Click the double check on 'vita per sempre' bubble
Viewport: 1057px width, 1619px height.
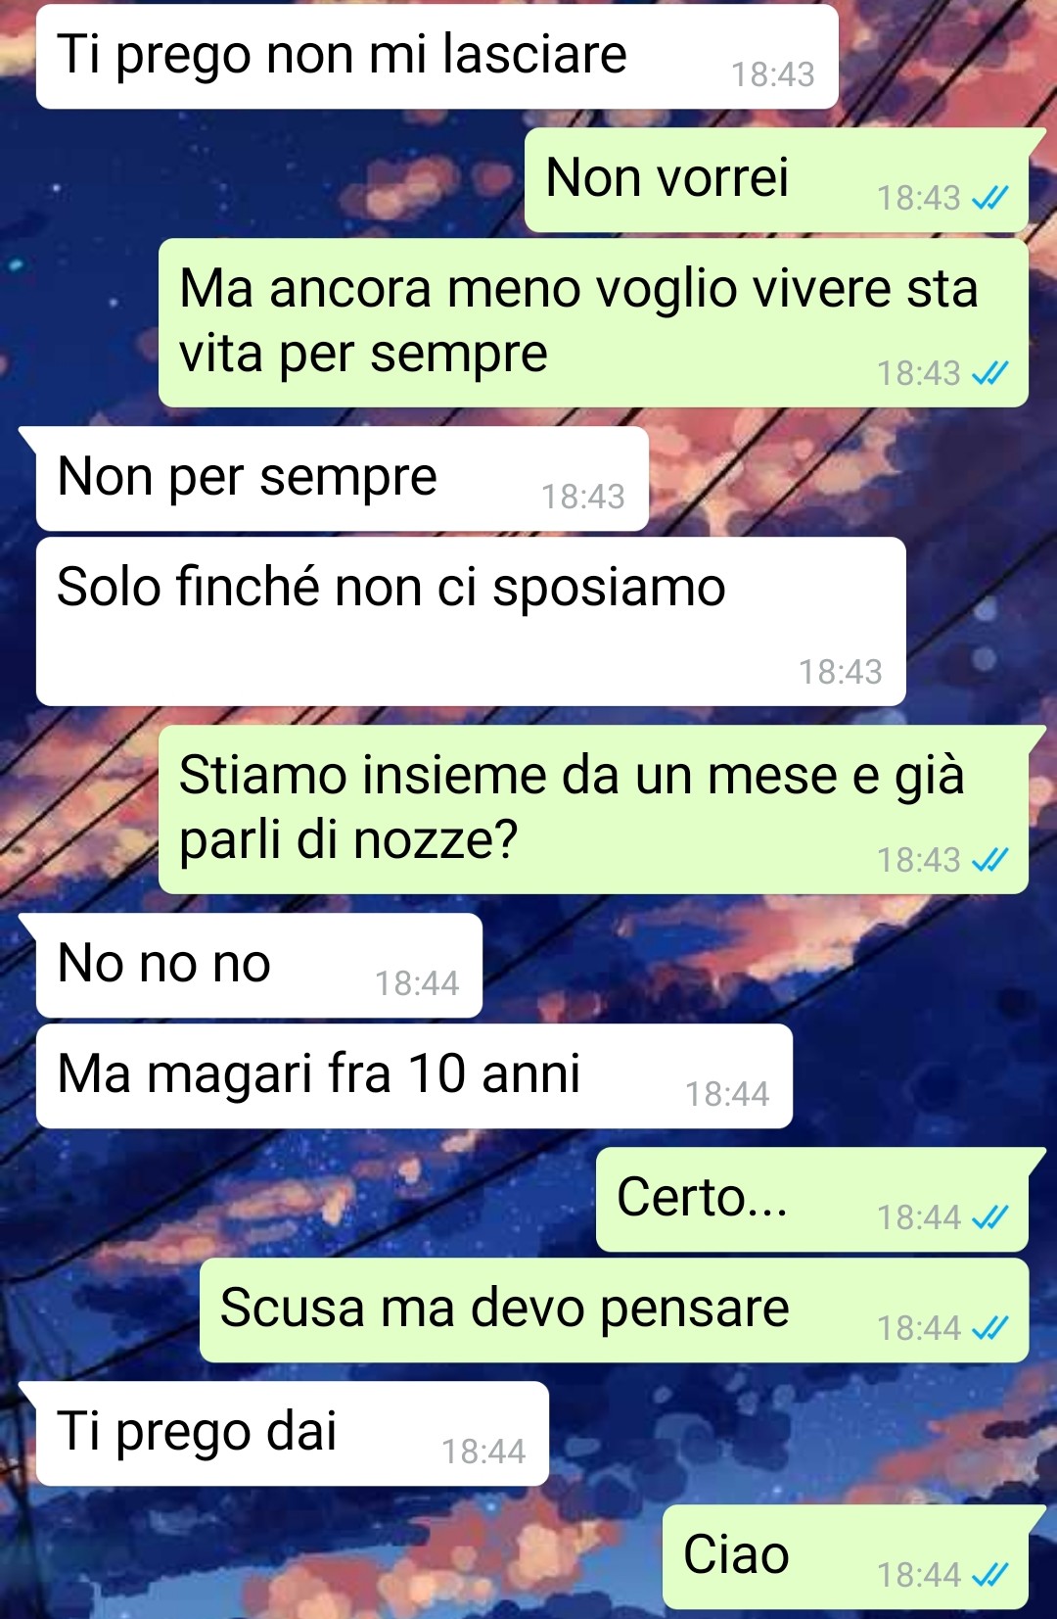click(989, 373)
